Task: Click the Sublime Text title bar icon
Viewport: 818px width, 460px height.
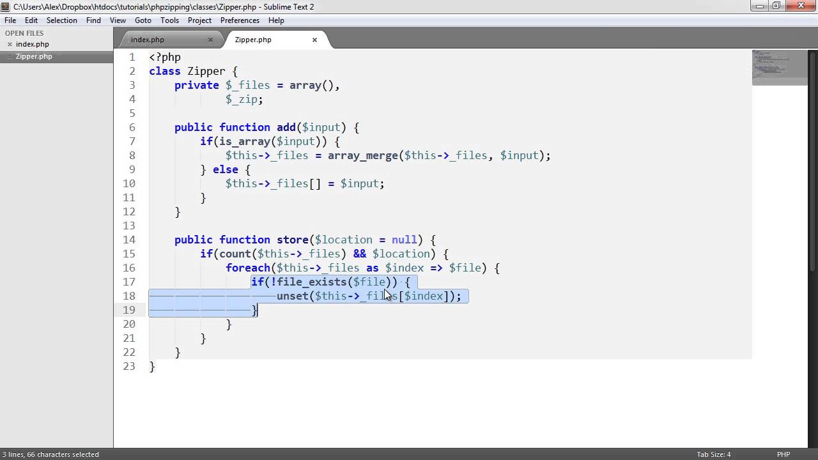Action: (x=6, y=6)
